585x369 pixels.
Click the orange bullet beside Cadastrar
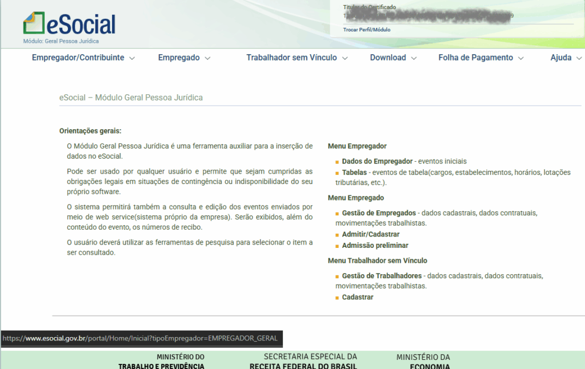(x=337, y=298)
